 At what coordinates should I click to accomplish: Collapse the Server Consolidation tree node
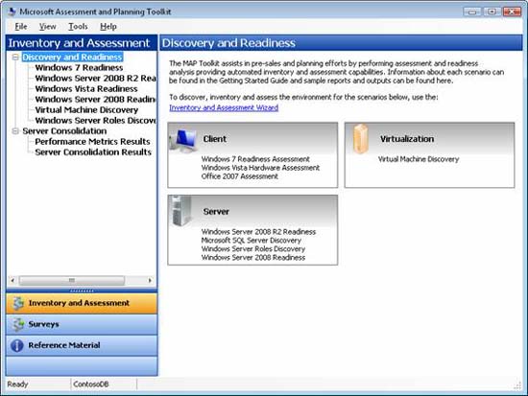[15, 130]
